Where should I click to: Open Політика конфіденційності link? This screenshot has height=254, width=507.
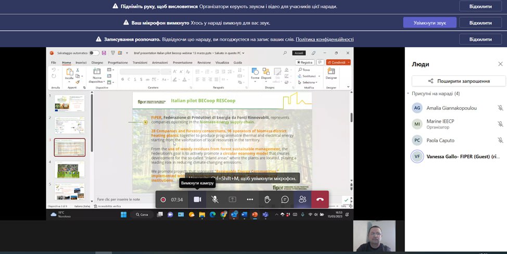(x=324, y=39)
